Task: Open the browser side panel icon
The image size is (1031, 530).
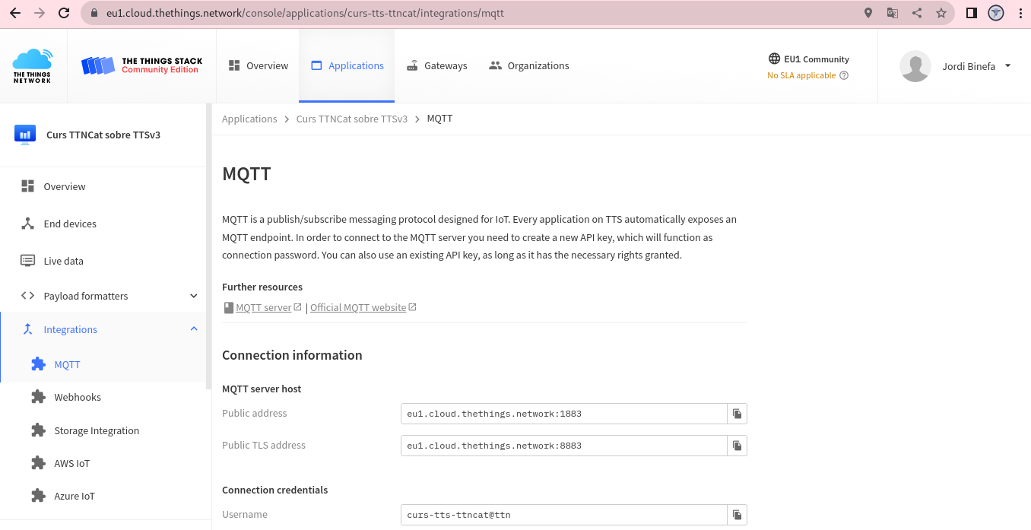Action: point(971,13)
